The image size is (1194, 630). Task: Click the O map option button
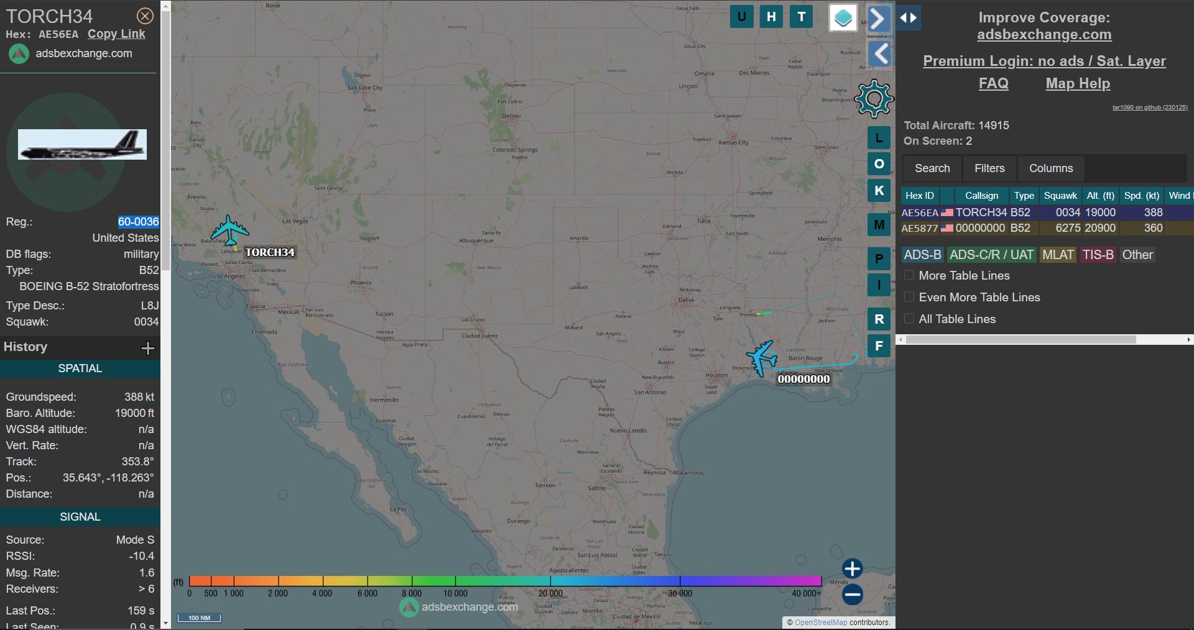(x=879, y=164)
